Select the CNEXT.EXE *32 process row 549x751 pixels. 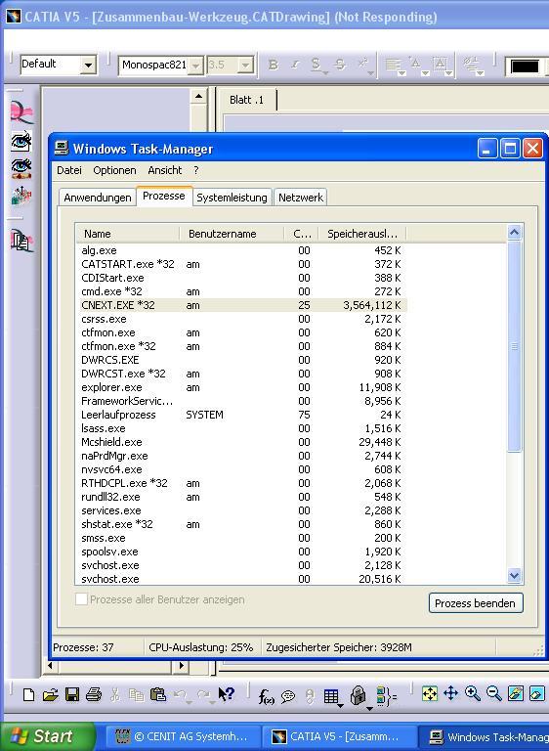click(242, 305)
